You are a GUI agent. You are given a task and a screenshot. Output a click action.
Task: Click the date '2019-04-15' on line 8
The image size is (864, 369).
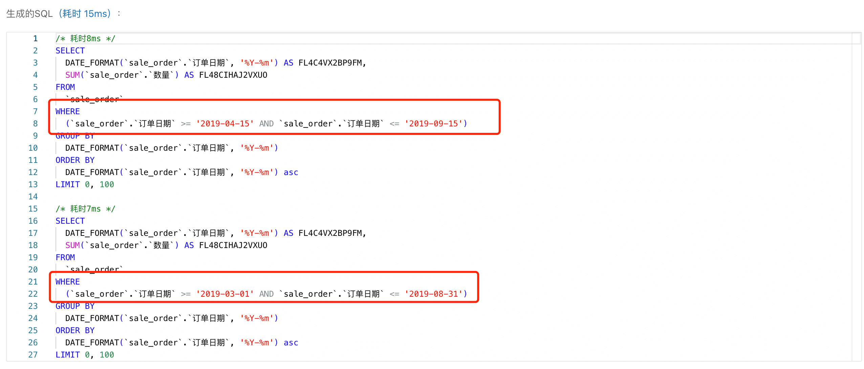click(x=225, y=124)
